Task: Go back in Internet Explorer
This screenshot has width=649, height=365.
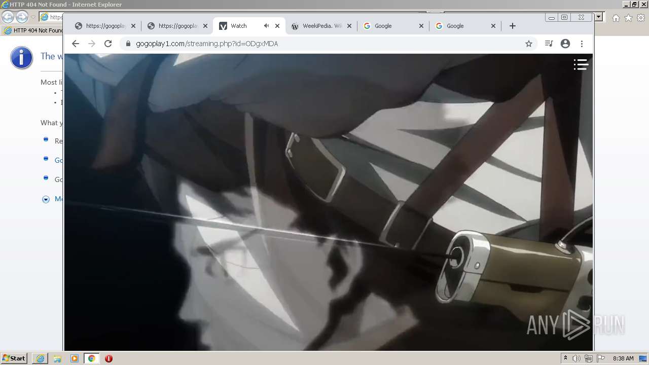Action: click(x=8, y=17)
